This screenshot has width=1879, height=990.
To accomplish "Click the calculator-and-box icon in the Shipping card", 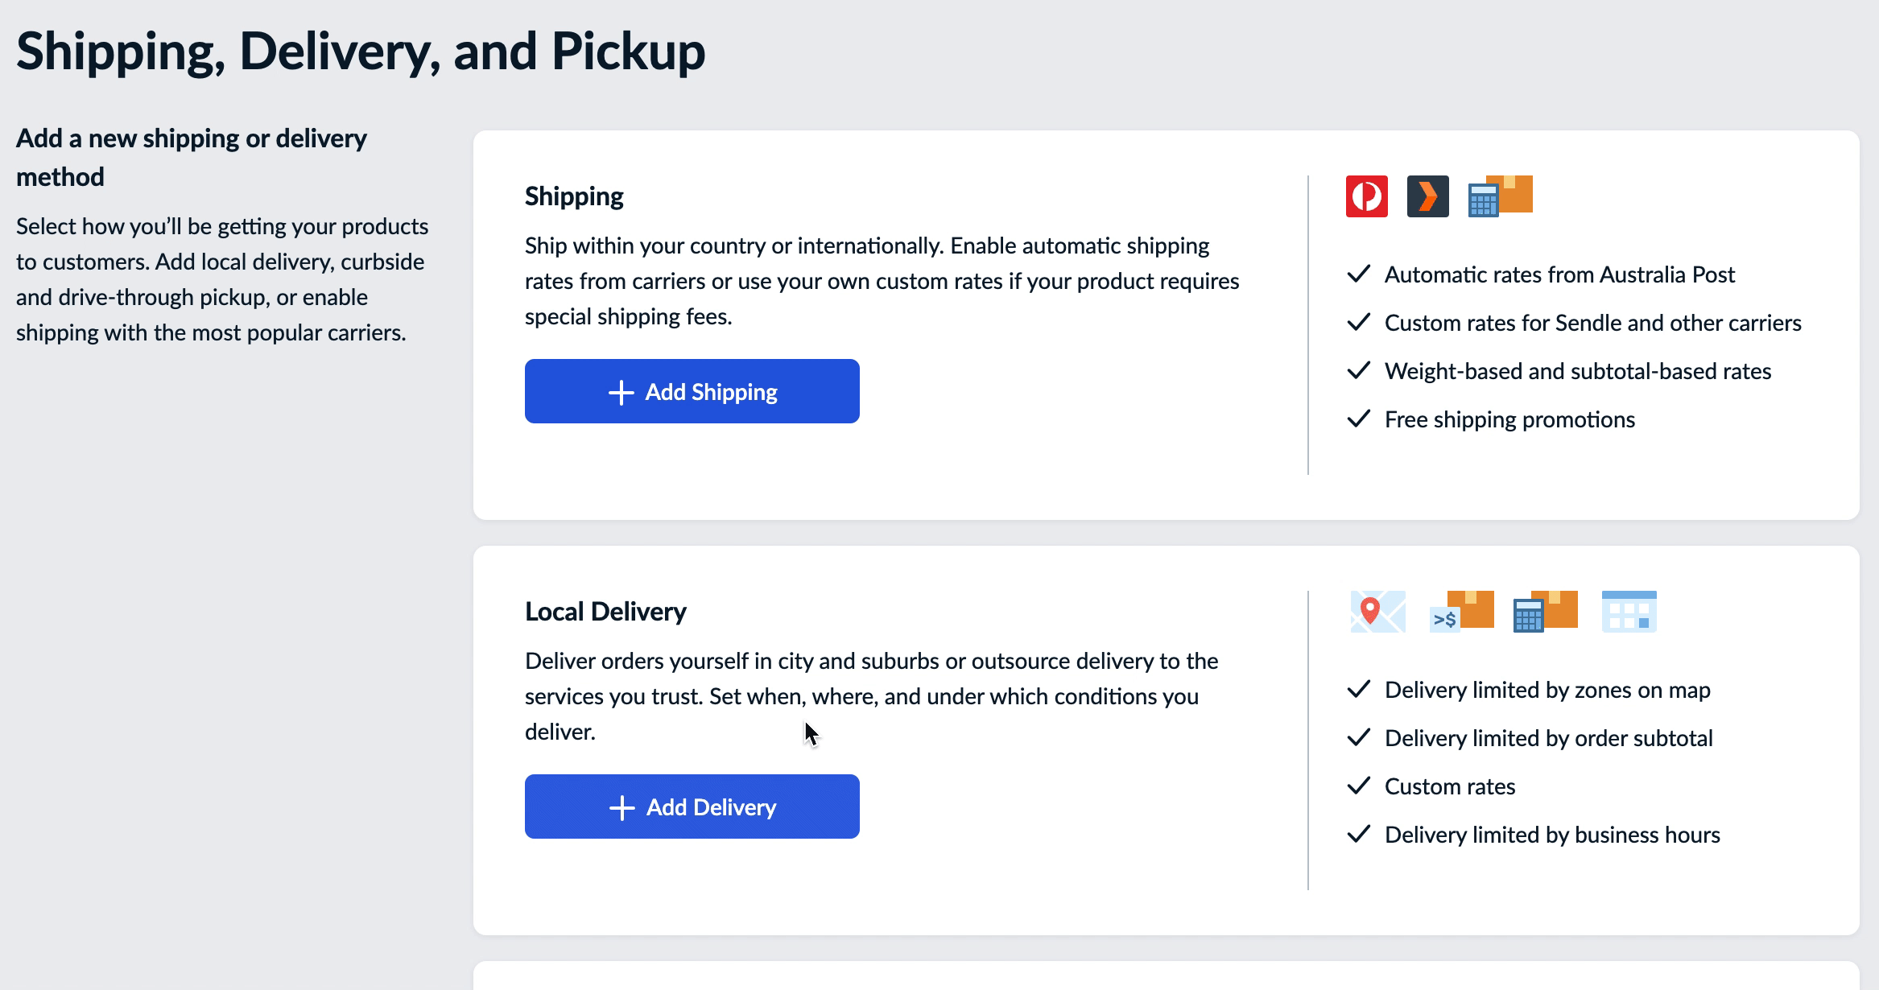I will pos(1501,196).
